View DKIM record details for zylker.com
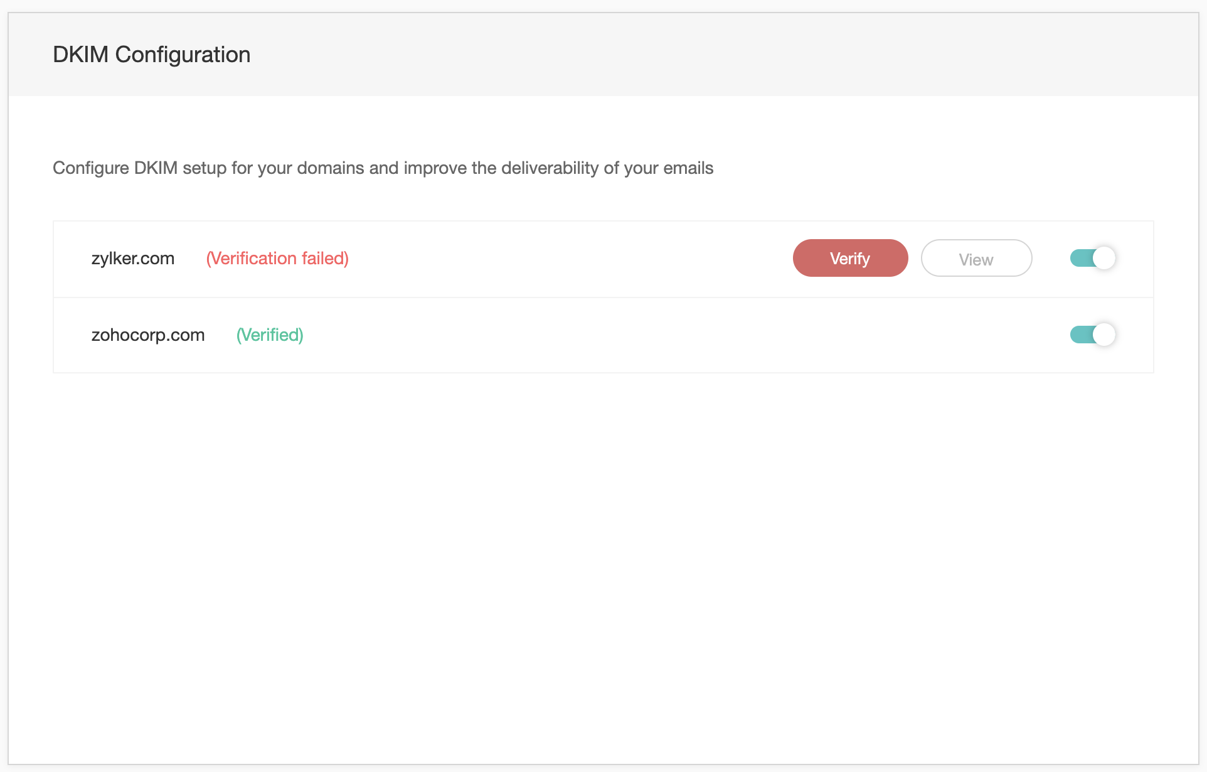Viewport: 1207px width, 772px height. click(976, 258)
